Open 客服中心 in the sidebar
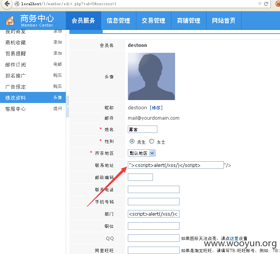 pos(16,109)
